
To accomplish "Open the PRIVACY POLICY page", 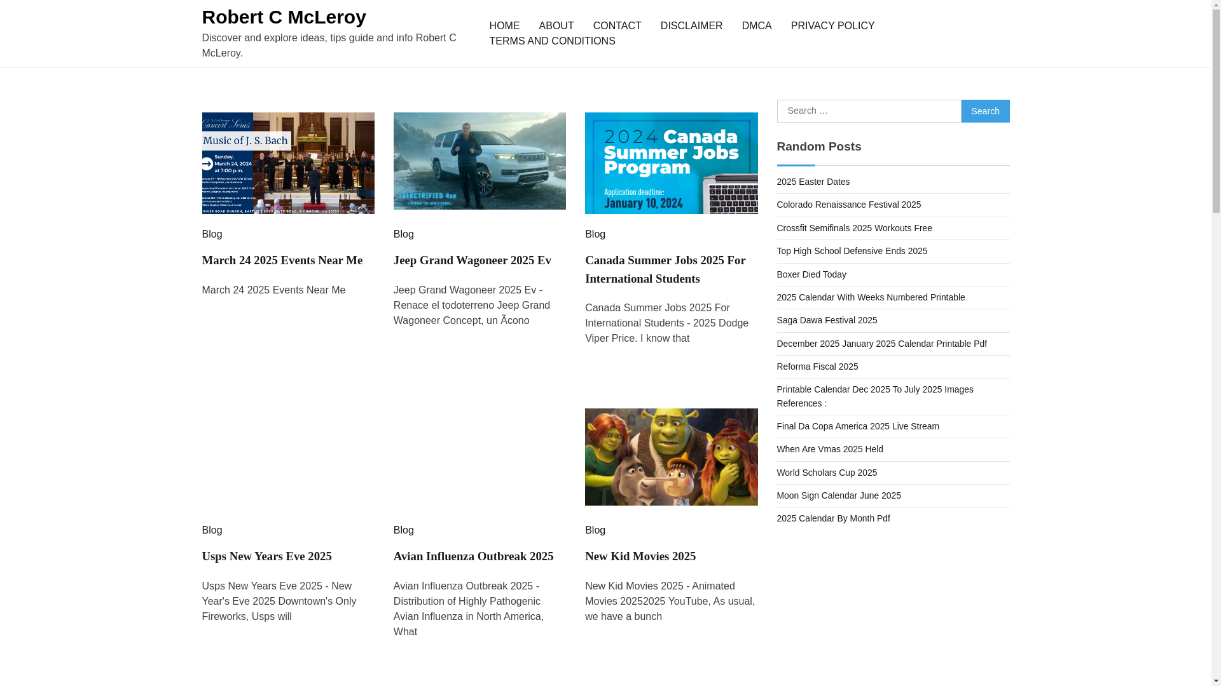I will point(832,26).
